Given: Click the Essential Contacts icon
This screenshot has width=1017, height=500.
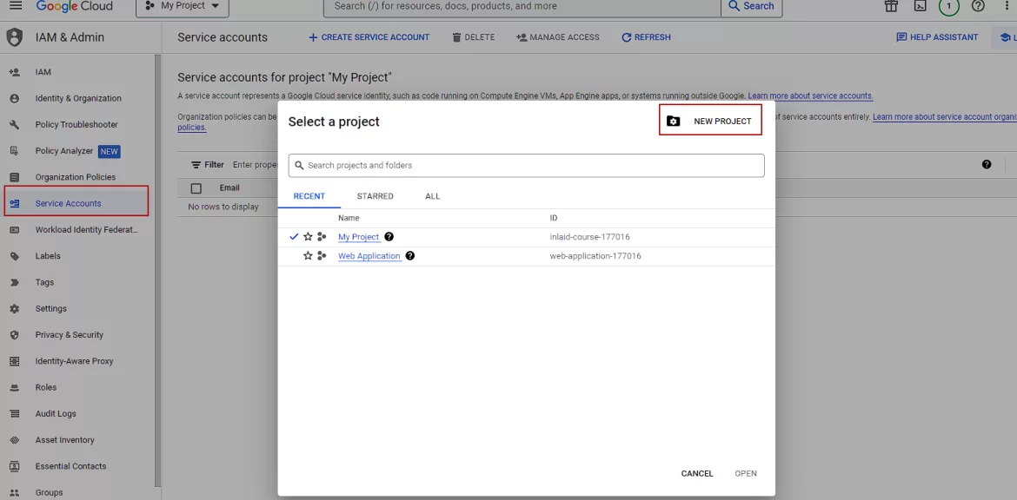Looking at the screenshot, I should point(14,466).
